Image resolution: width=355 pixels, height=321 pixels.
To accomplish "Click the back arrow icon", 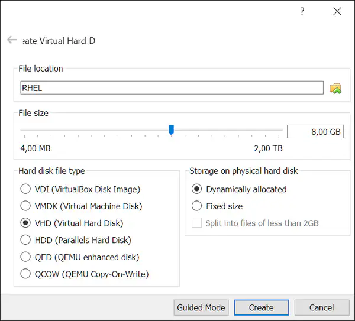I will tap(12, 40).
